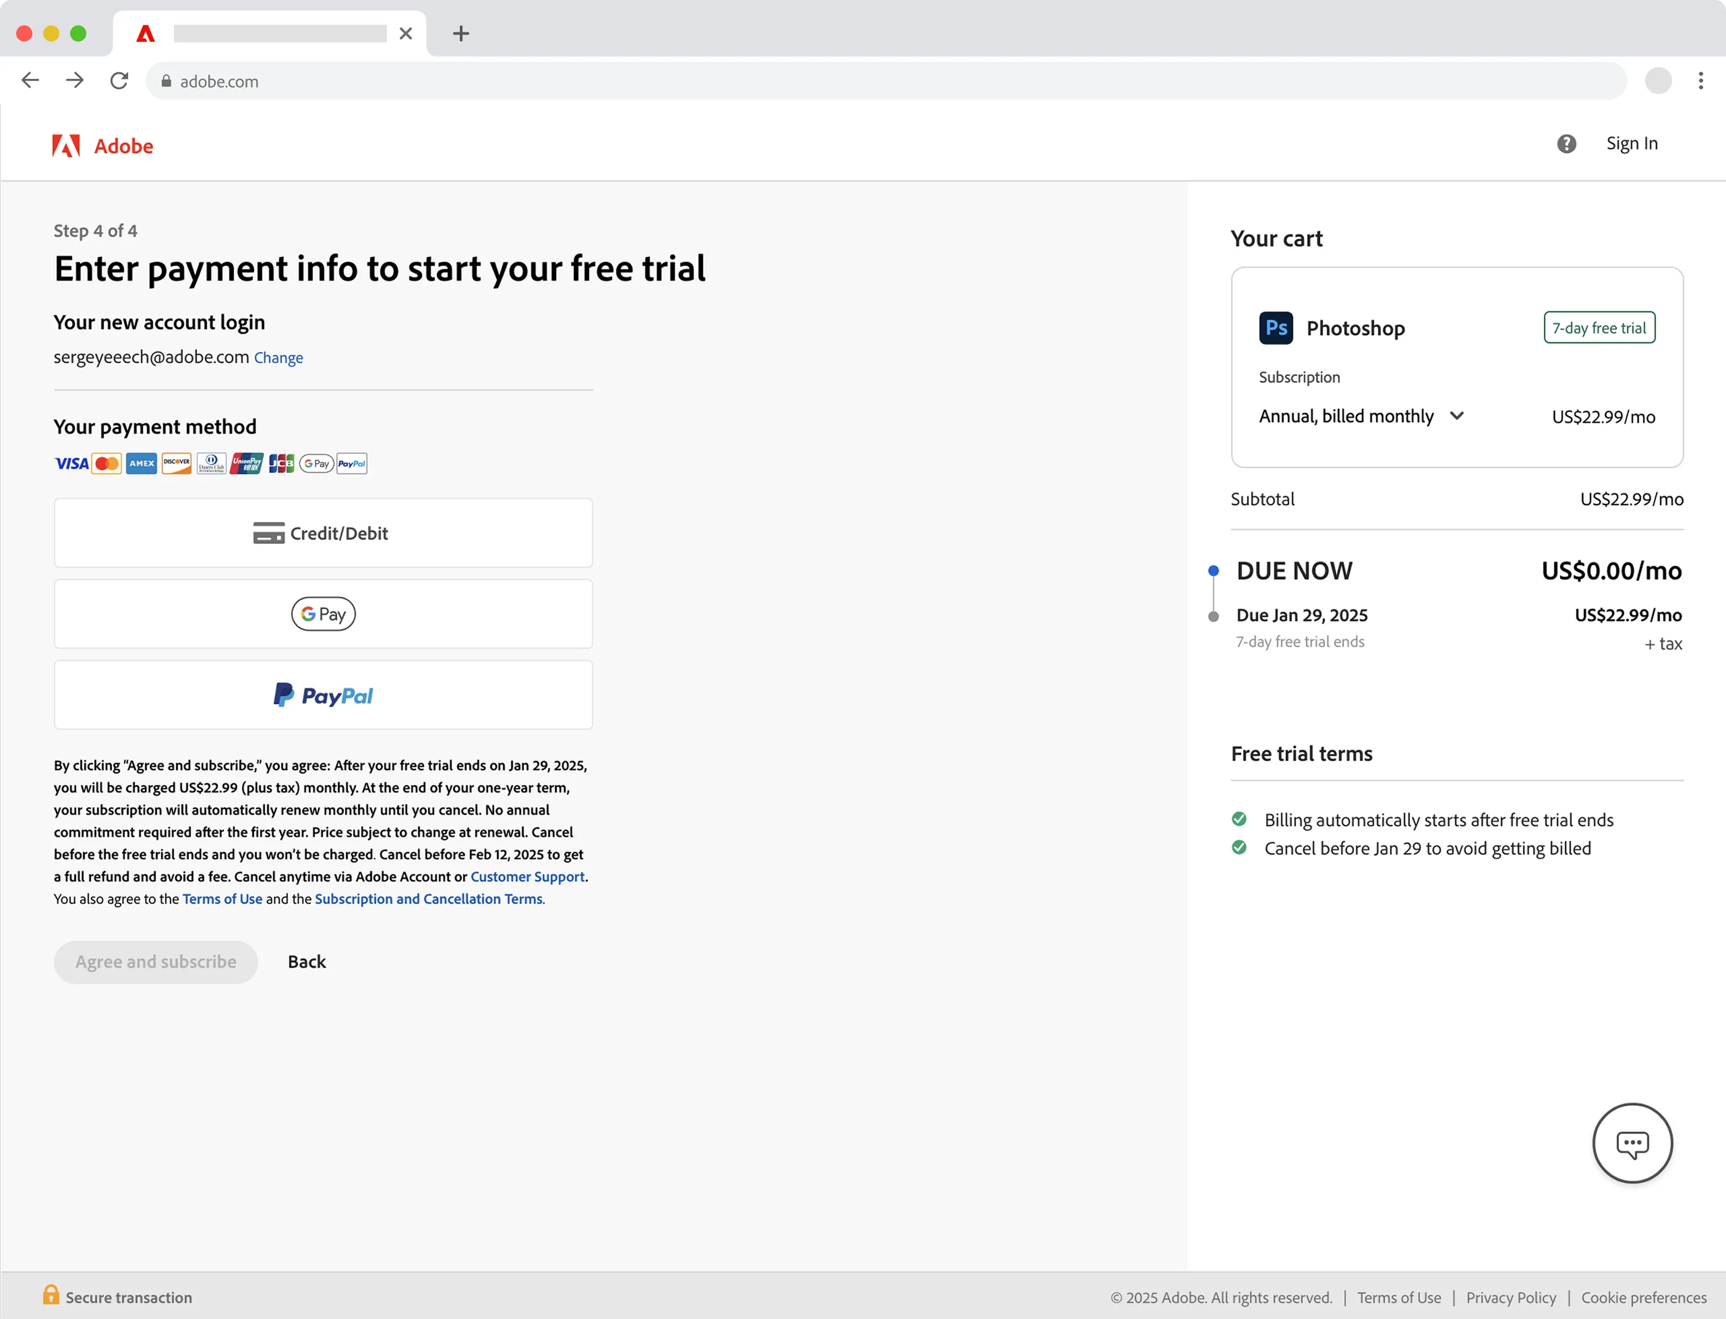Open a new browser tab with plus
This screenshot has width=1726, height=1319.
point(461,33)
